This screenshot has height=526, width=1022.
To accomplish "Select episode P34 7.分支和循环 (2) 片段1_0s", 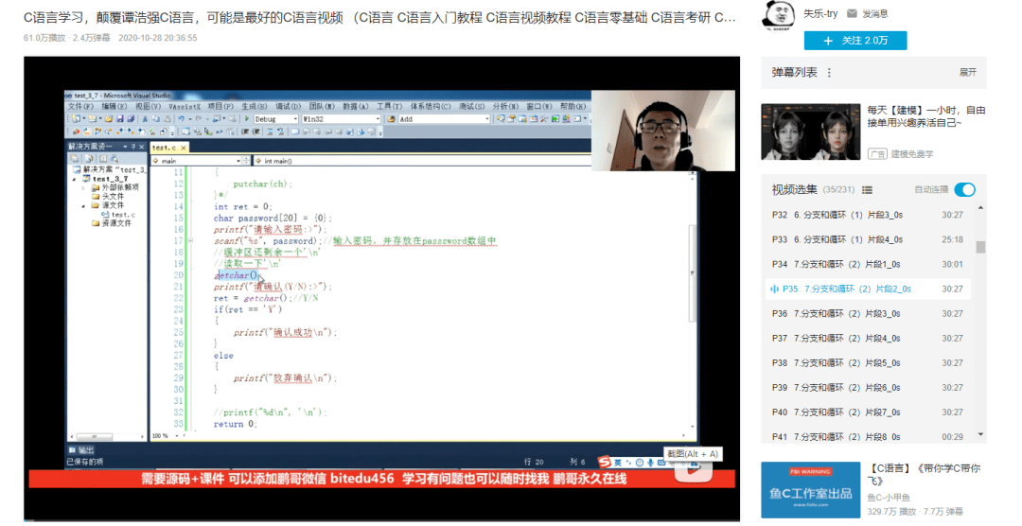I will coord(868,264).
